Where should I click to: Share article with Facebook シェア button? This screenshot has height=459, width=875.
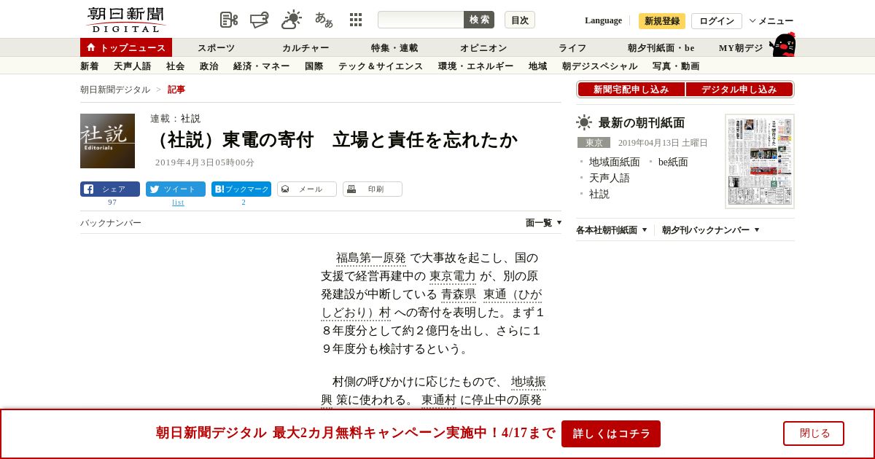(x=110, y=189)
